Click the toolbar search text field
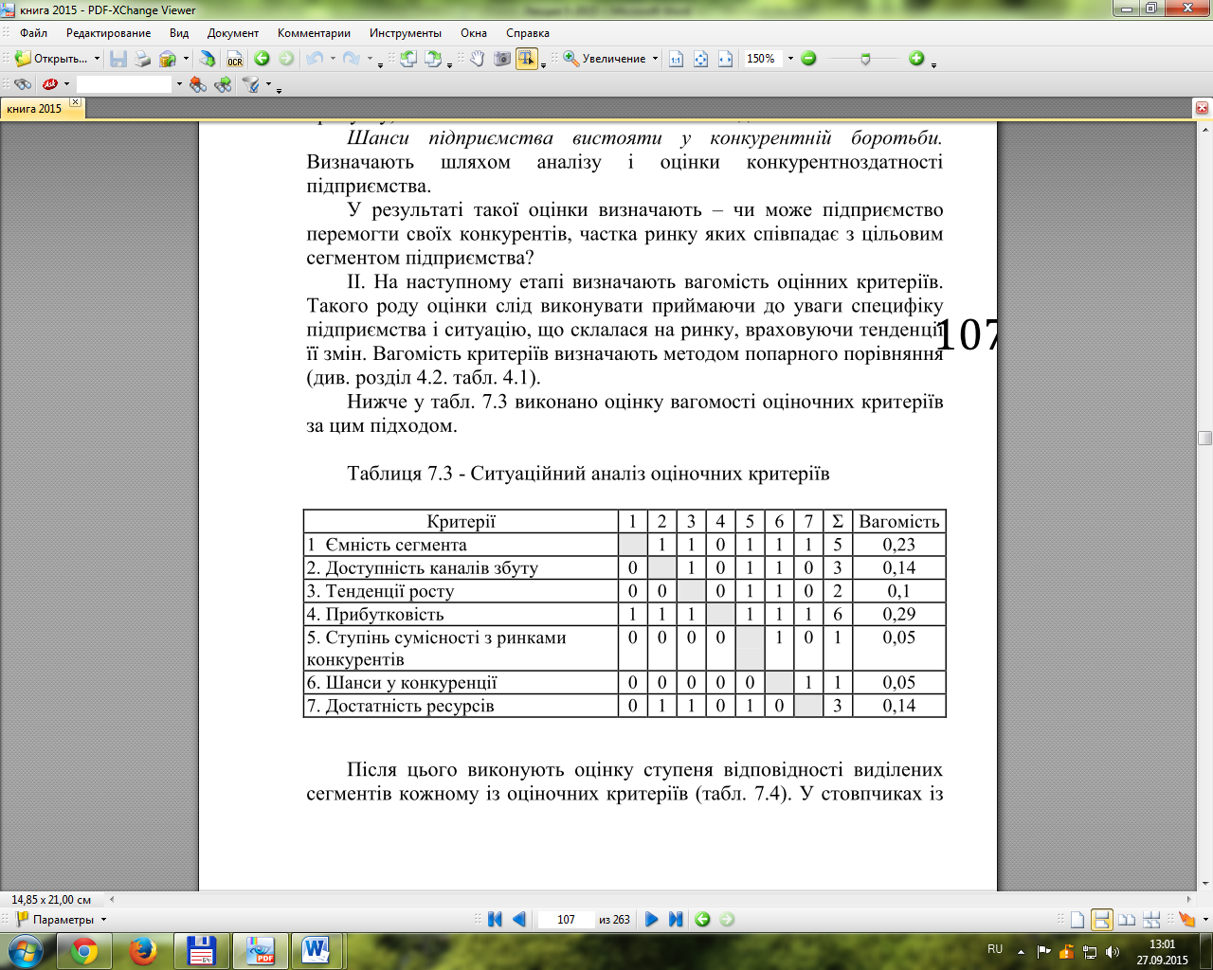This screenshot has height=970, width=1213. click(x=124, y=84)
